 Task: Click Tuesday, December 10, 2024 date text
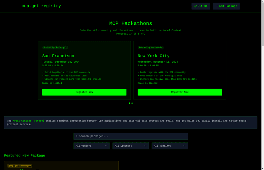coord(61,62)
